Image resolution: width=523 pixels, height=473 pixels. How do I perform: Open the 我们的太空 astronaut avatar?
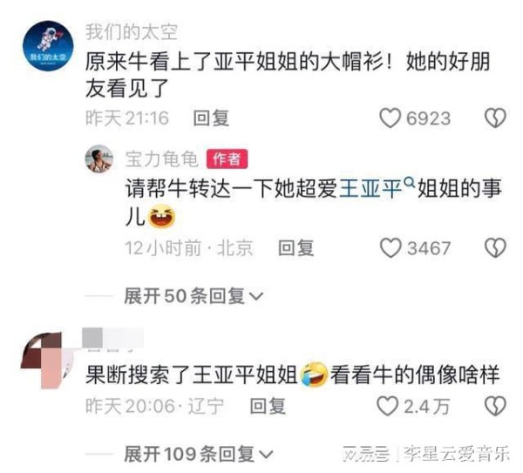[x=48, y=45]
